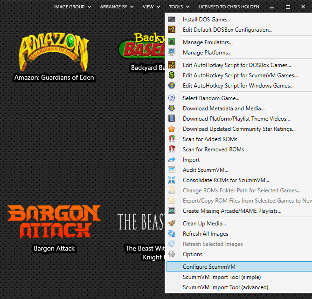Select the Amazon: Guardians of Eden logo
Image resolution: width=312 pixels, height=299 pixels.
tap(54, 52)
